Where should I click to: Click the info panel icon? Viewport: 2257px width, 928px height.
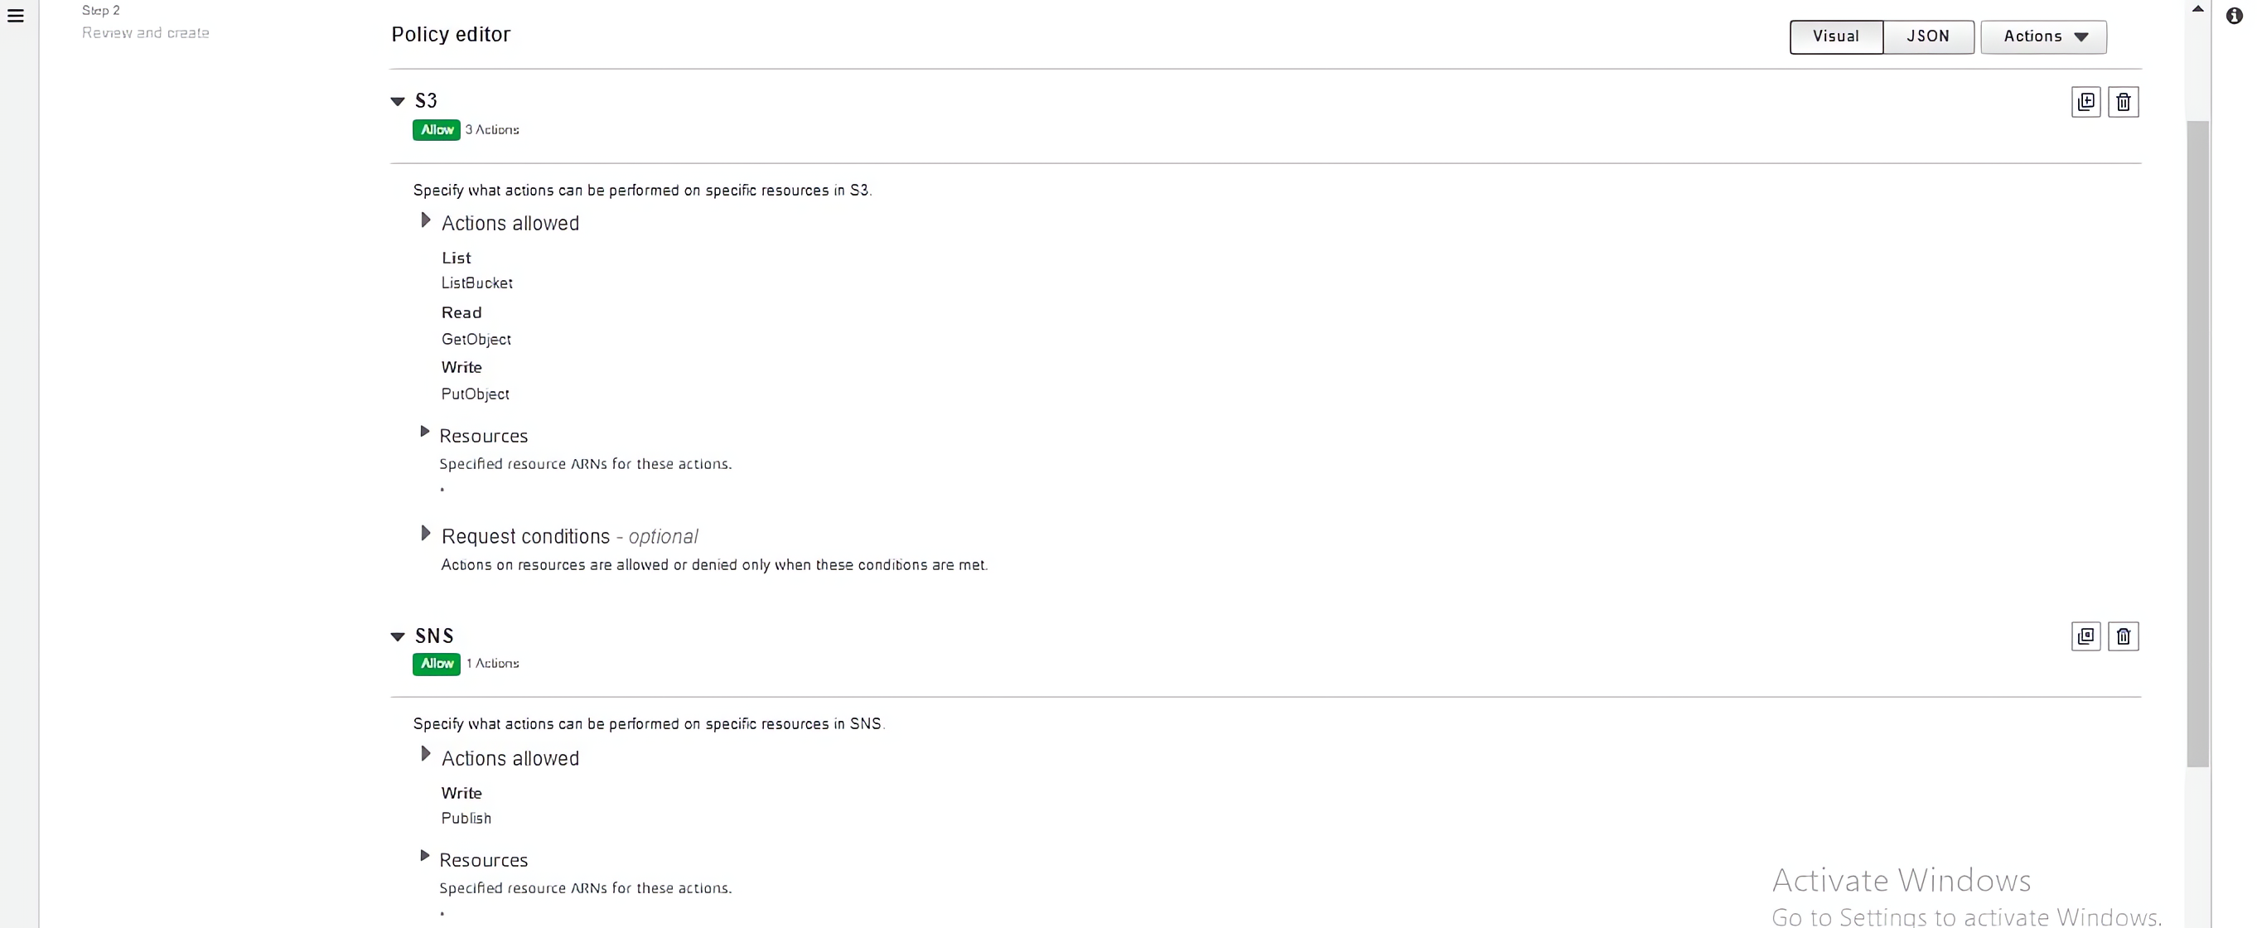[2235, 16]
